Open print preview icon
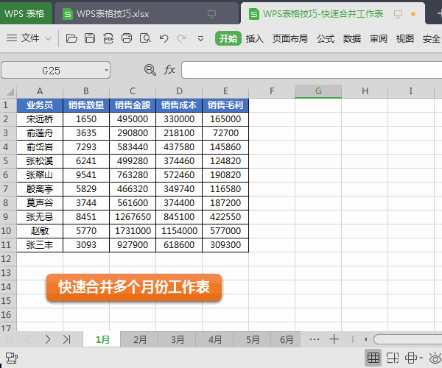This screenshot has height=368, width=442. (x=145, y=38)
